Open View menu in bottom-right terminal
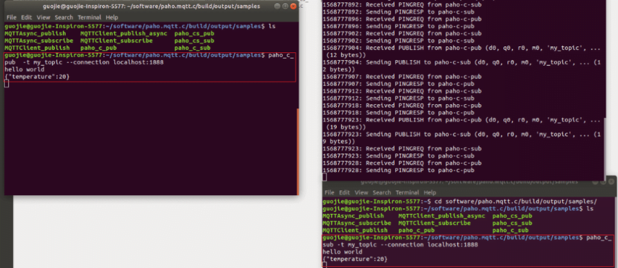The width and height of the screenshot is (618, 268). pyautogui.click(x=362, y=193)
